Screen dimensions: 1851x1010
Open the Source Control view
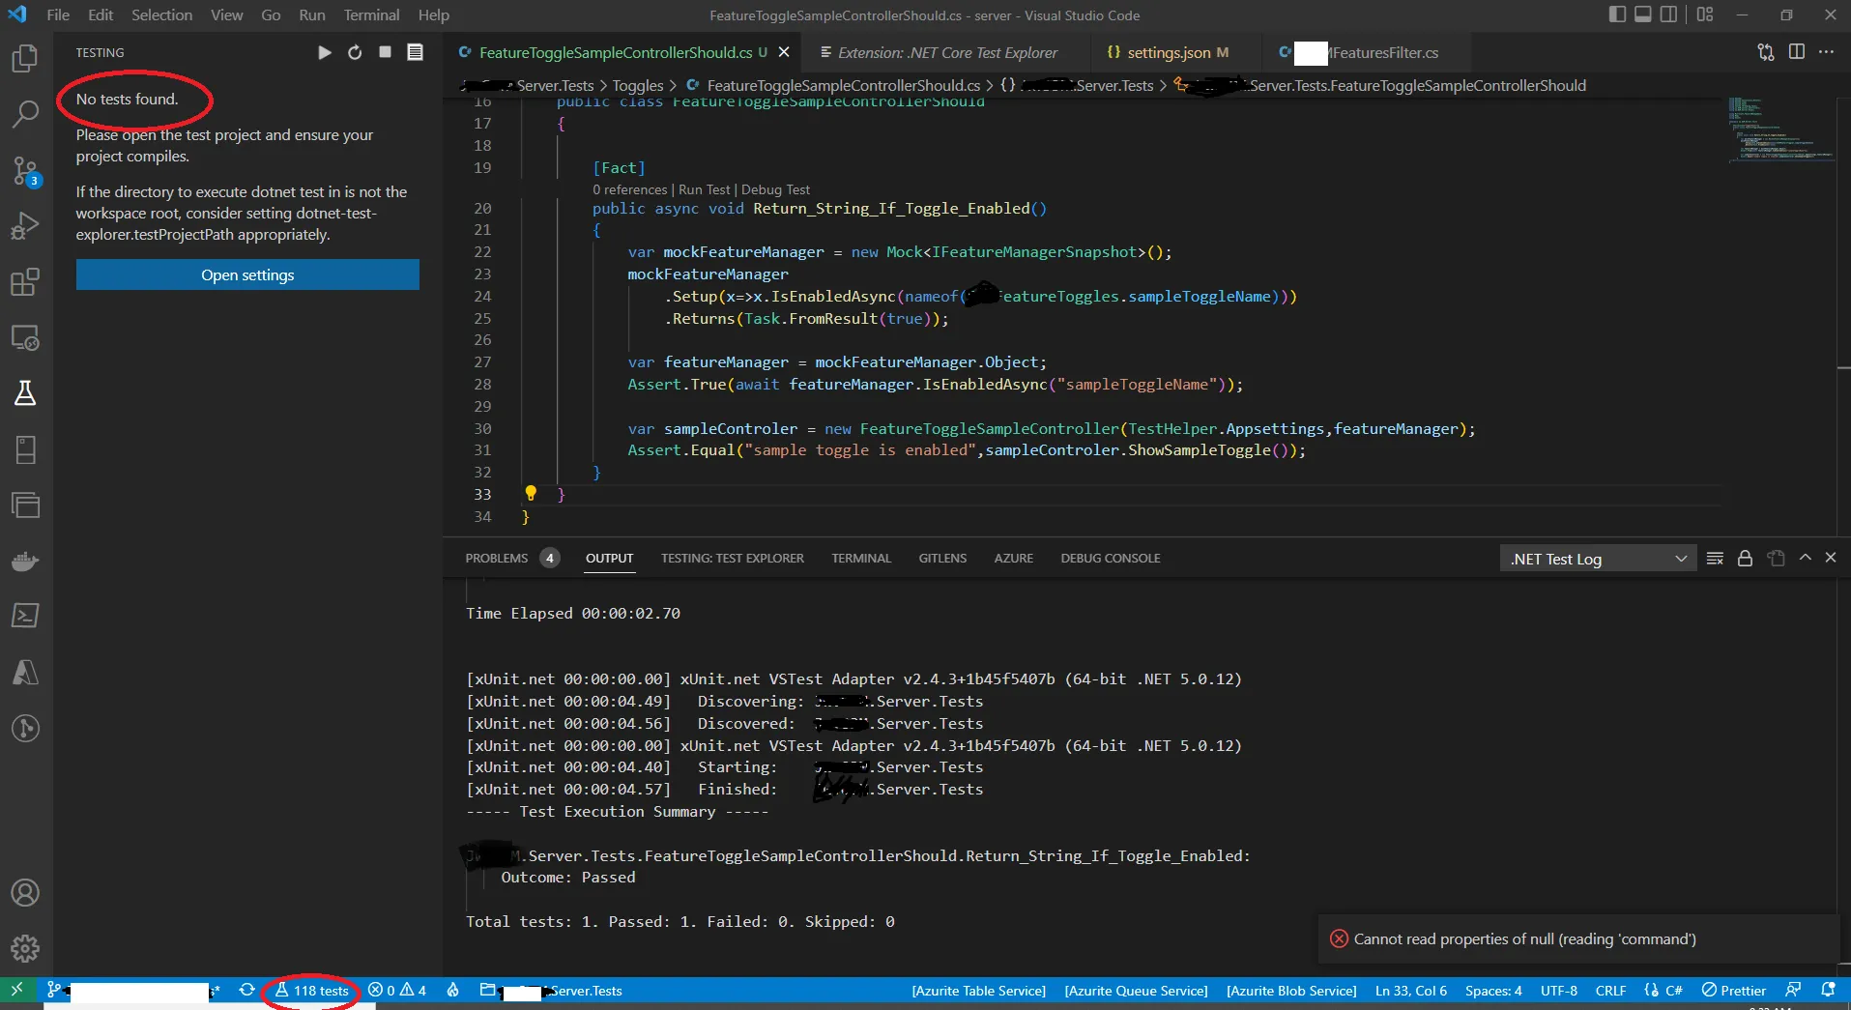pos(25,171)
